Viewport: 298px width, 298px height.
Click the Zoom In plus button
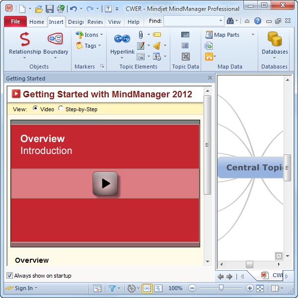pyautogui.click(x=249, y=288)
